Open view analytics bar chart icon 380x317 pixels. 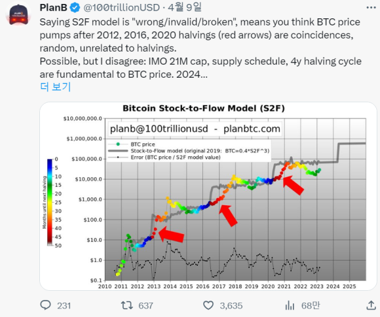[290, 305]
